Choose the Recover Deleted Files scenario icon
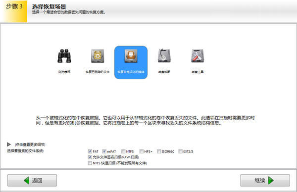The width and height of the screenshot is (297, 192). tap(98, 61)
